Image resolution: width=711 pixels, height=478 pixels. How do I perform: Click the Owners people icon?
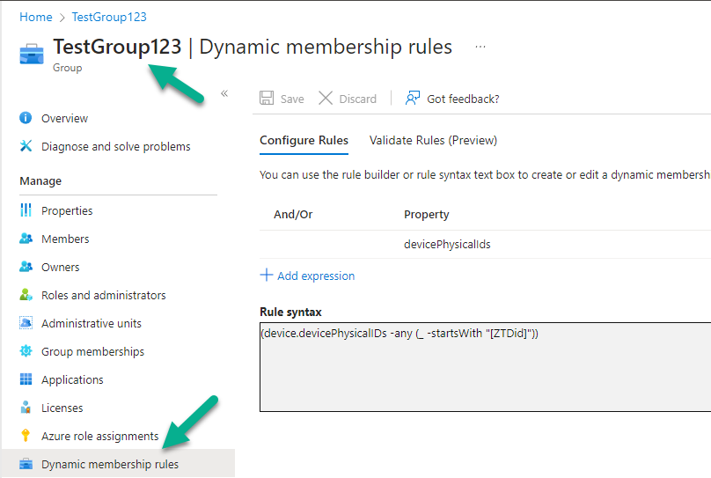[x=26, y=267]
